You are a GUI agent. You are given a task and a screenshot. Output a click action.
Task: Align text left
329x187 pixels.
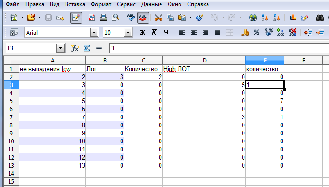click(182, 32)
